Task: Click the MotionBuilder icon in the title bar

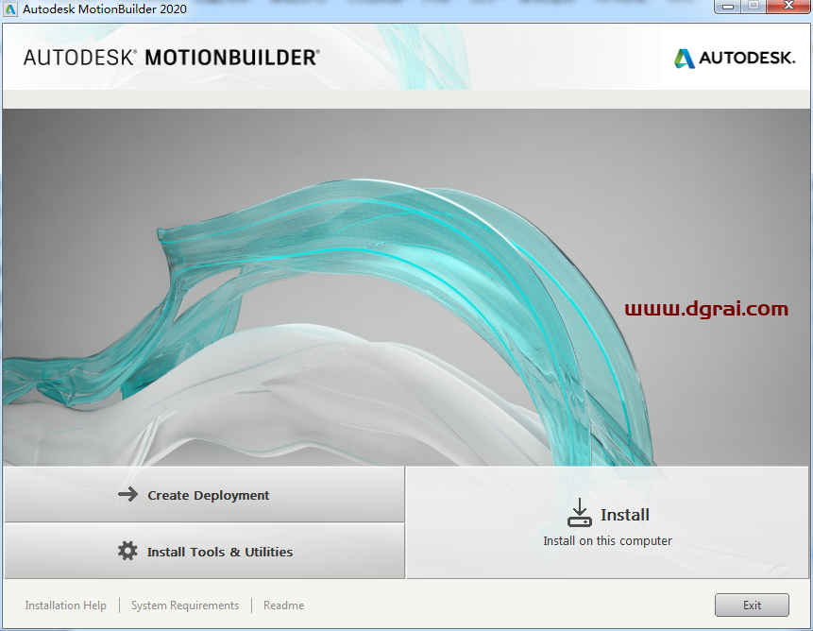Action: [x=11, y=8]
